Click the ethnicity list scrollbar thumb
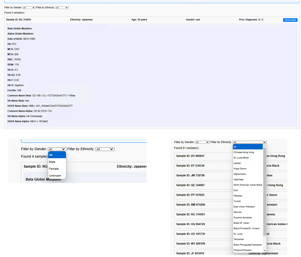 [265, 192]
